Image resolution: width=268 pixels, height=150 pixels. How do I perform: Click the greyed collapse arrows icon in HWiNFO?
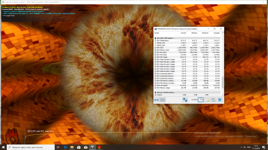(163, 99)
